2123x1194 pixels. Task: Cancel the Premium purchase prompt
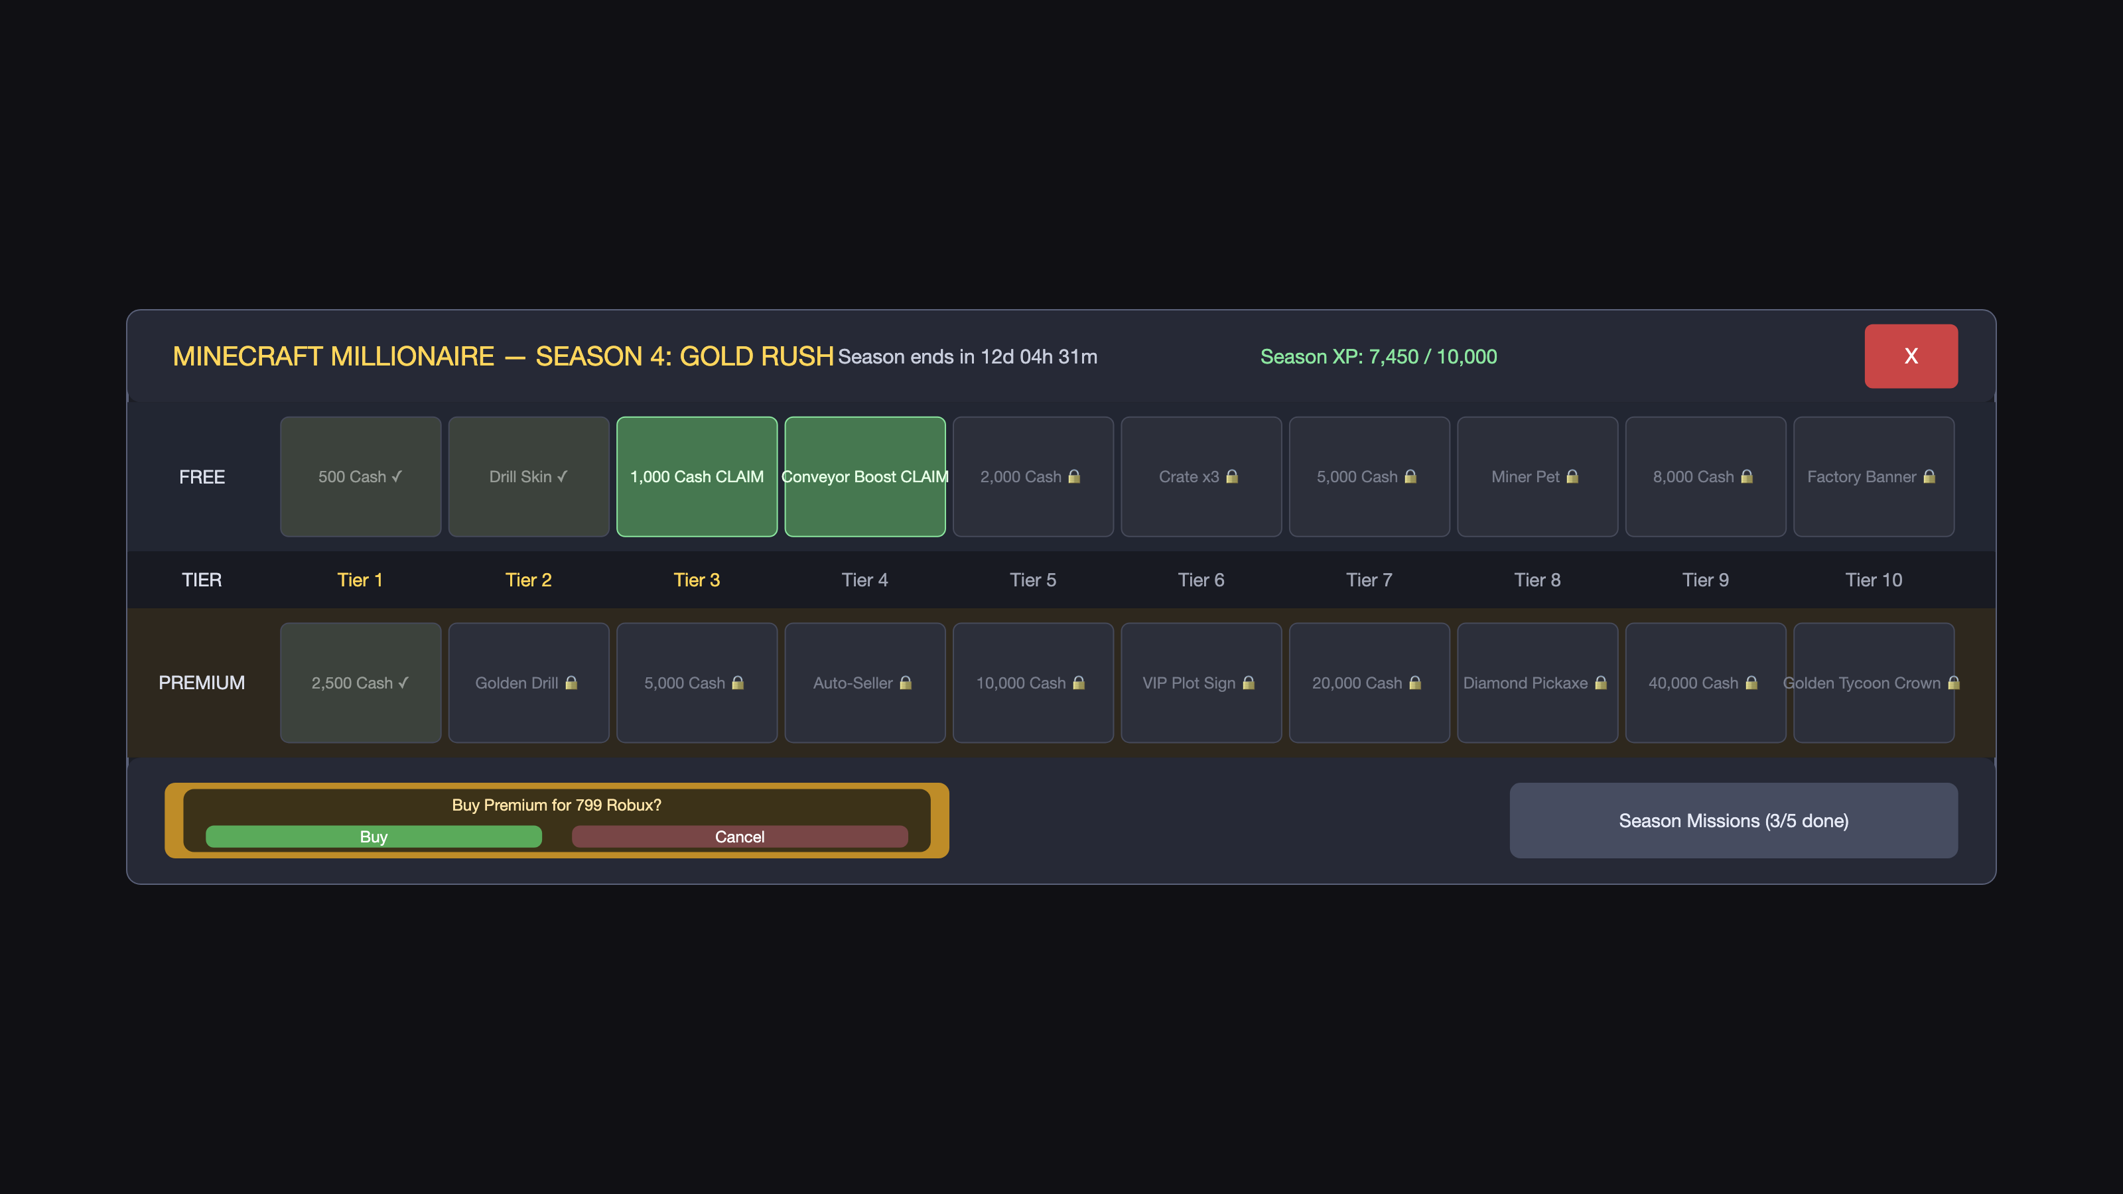click(739, 836)
